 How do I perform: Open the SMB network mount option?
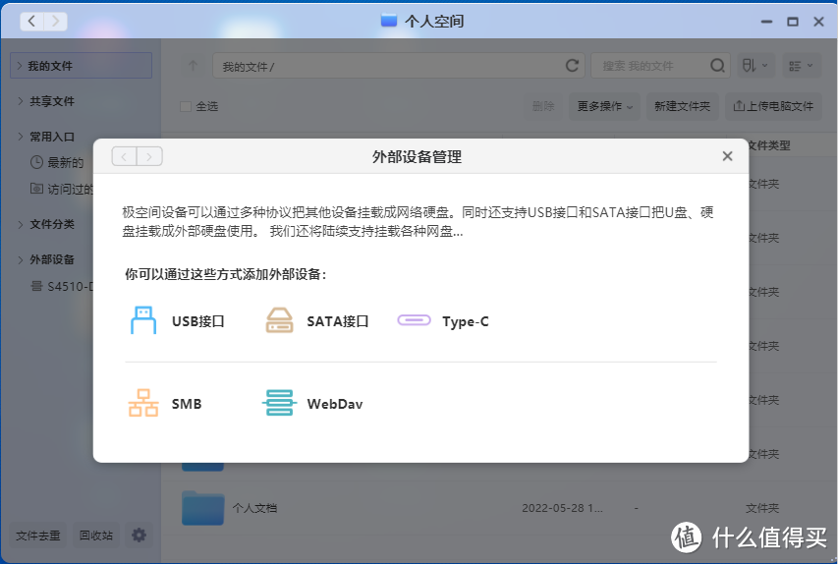tap(143, 404)
